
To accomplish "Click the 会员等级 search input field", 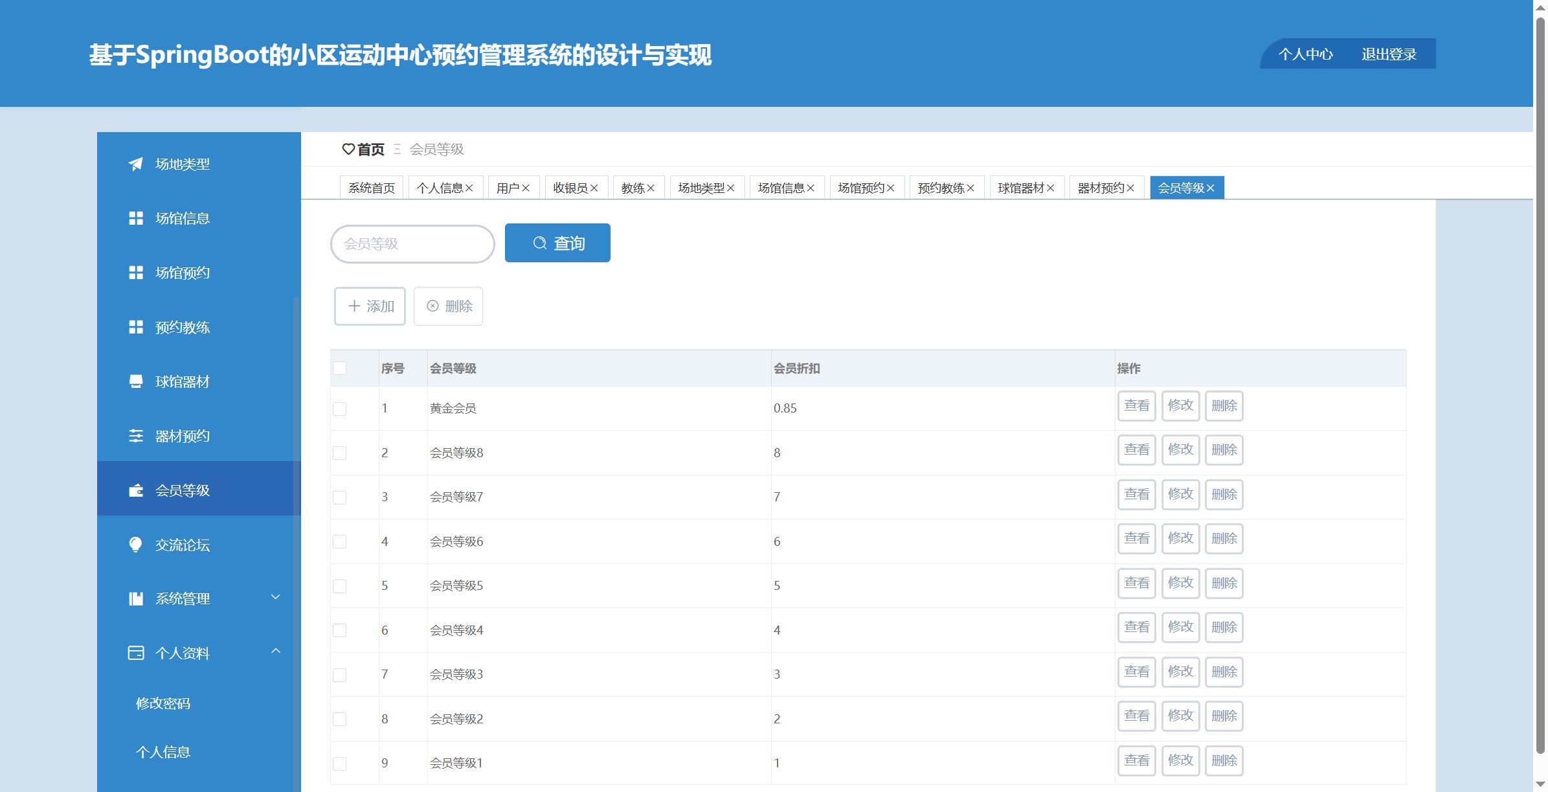I will click(412, 243).
